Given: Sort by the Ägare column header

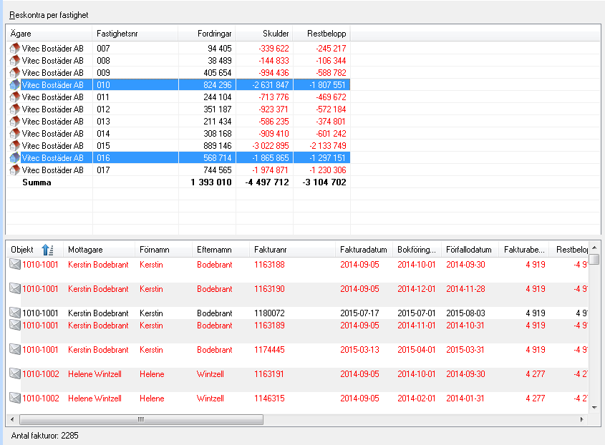Looking at the screenshot, I should (49, 34).
